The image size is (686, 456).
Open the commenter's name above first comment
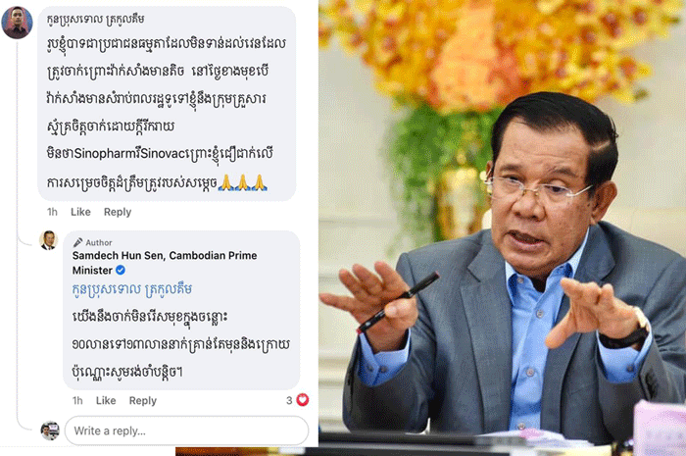[95, 20]
